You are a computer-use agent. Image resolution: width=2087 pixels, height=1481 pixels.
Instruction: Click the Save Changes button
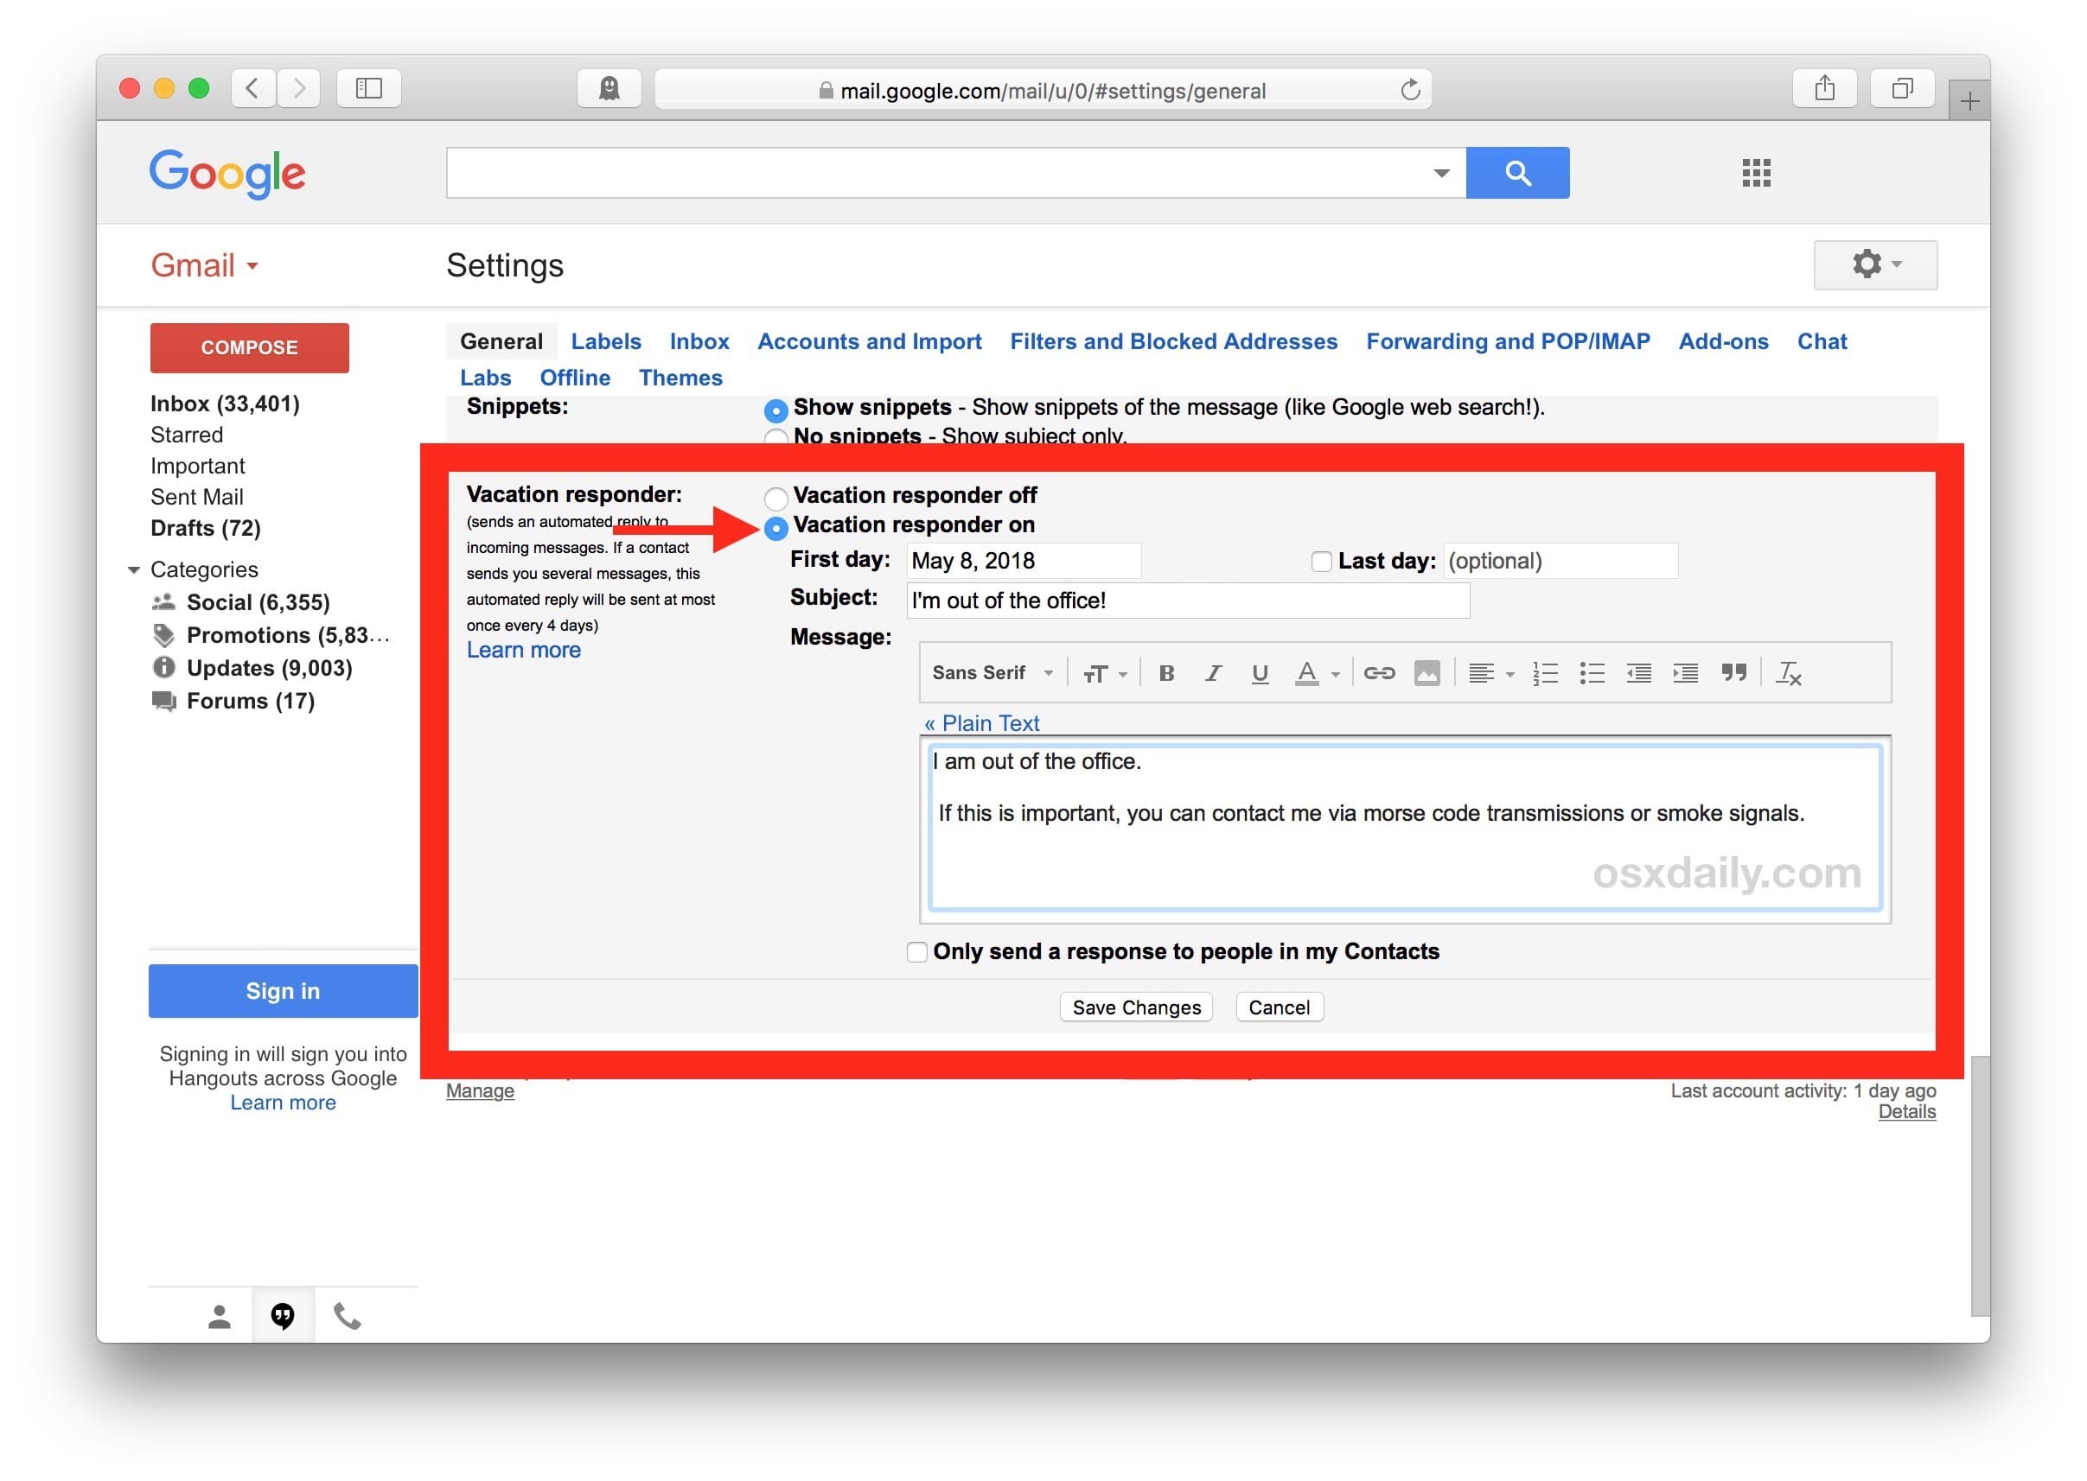coord(1135,1007)
